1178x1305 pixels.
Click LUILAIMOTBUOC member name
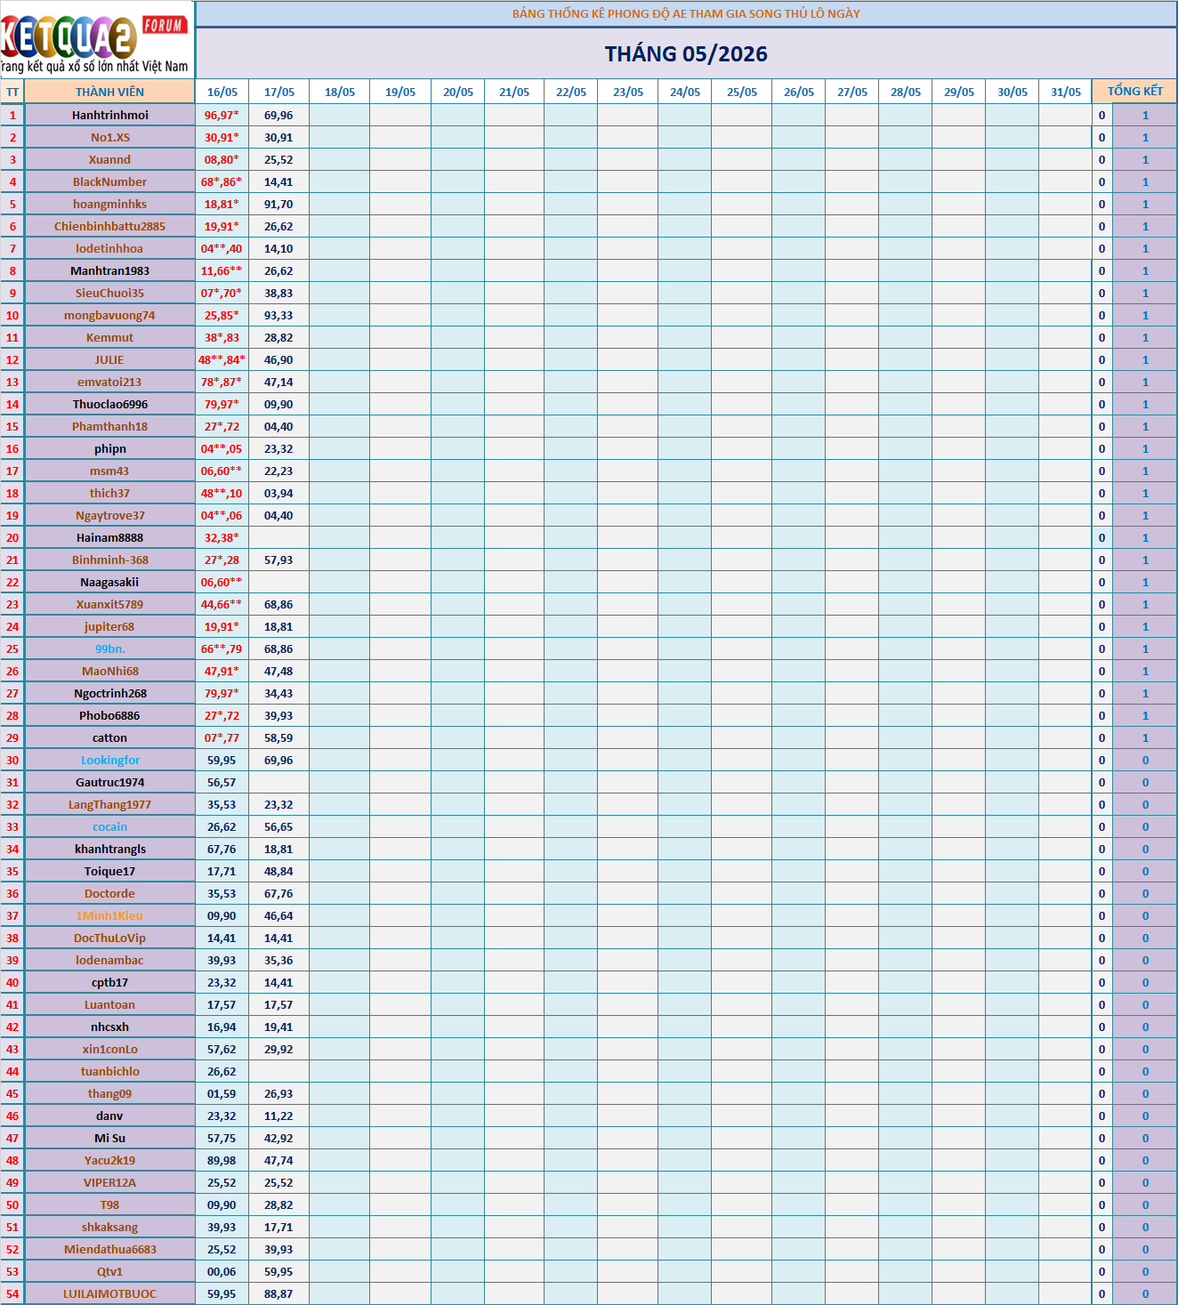(x=109, y=1293)
